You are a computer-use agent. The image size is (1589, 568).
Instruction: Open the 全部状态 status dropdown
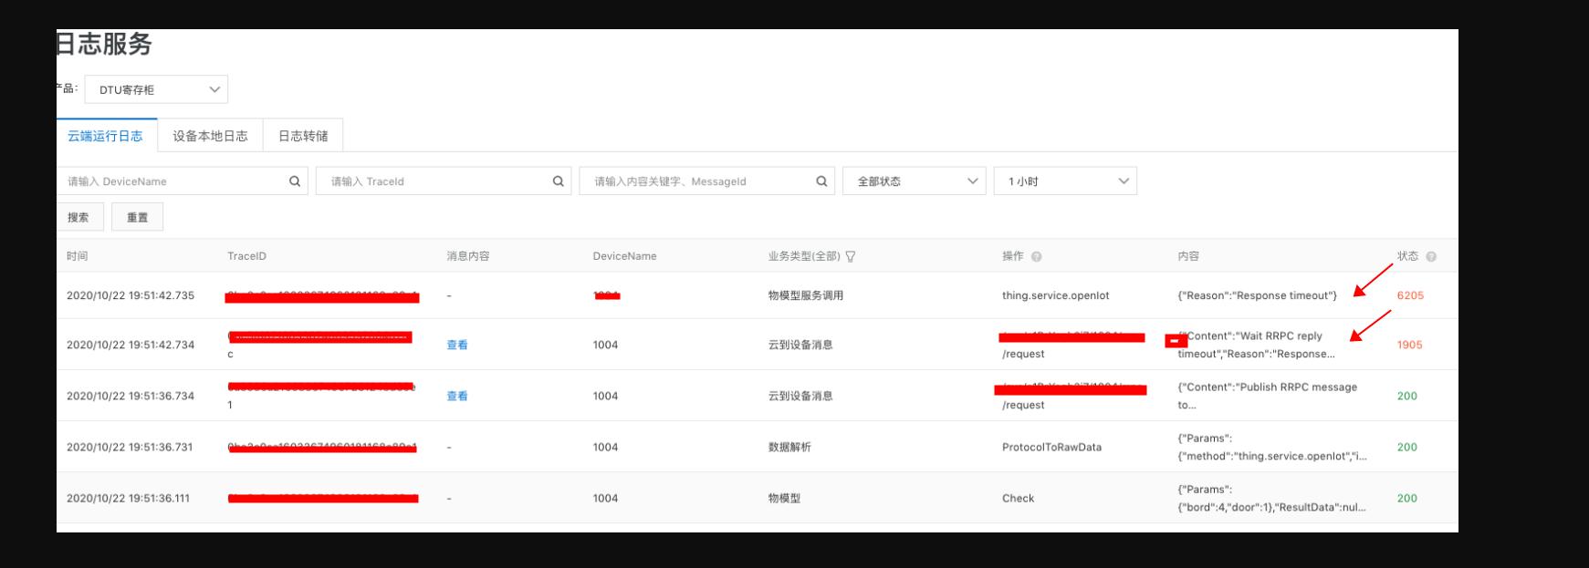[x=914, y=181]
